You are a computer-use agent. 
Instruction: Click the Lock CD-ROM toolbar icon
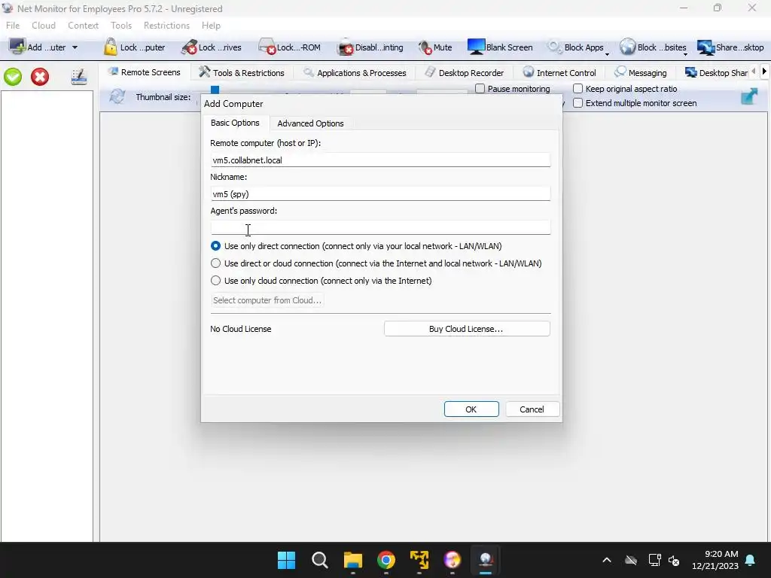point(267,47)
